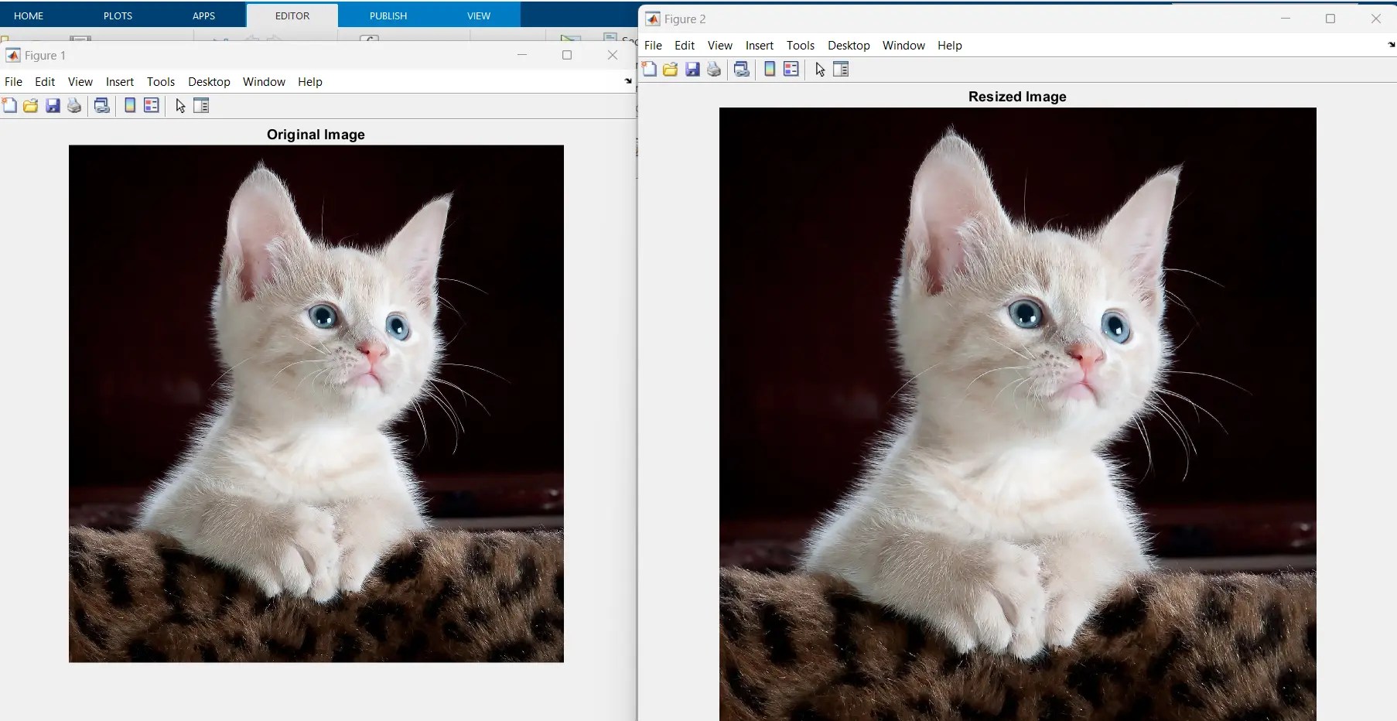This screenshot has width=1397, height=721.
Task: Toggle Edit Plot mode in Figure 2
Action: tap(819, 70)
